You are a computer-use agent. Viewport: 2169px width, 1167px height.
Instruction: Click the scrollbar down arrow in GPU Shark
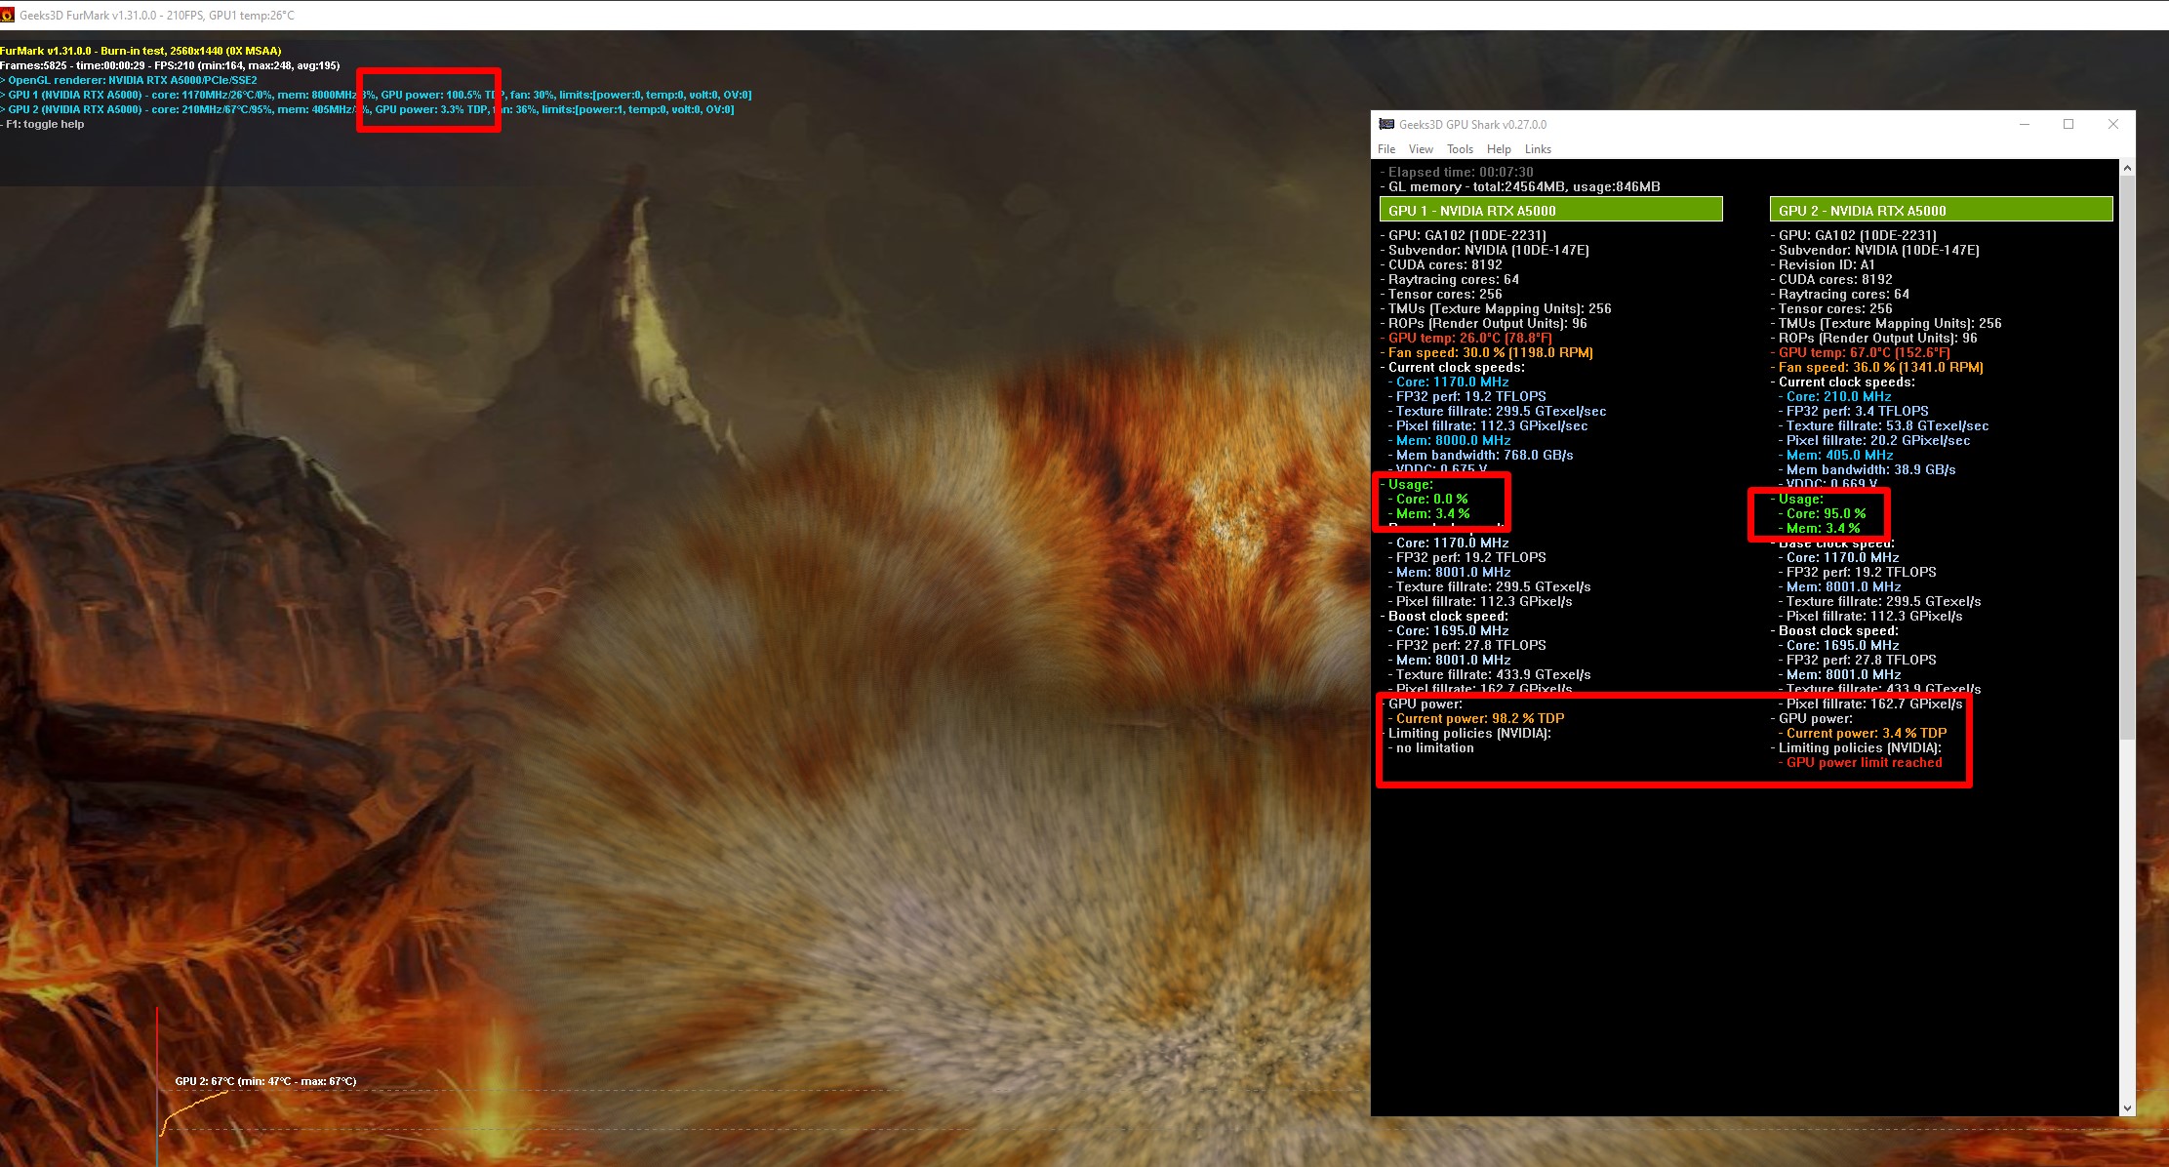2127,1108
